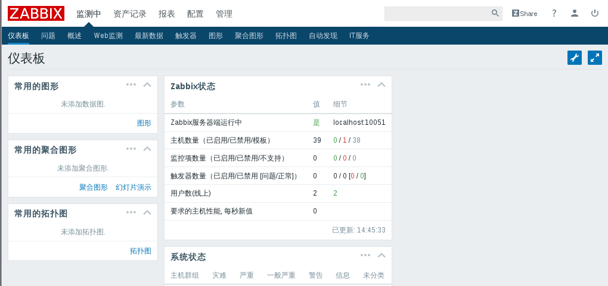Image resolution: width=608 pixels, height=286 pixels.
Task: Click the 主机群组 column header
Action: (185, 275)
